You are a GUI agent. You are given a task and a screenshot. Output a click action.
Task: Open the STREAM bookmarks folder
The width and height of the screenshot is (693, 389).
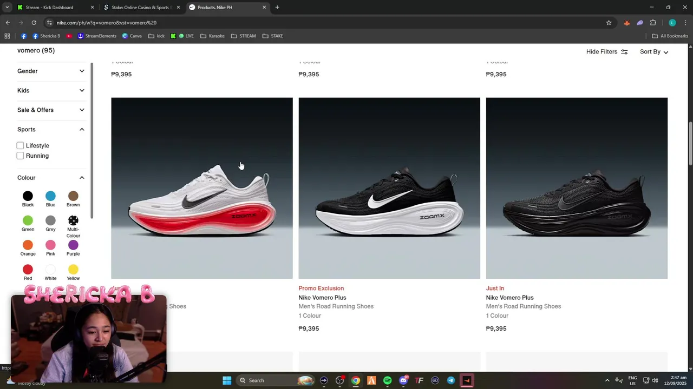(243, 36)
